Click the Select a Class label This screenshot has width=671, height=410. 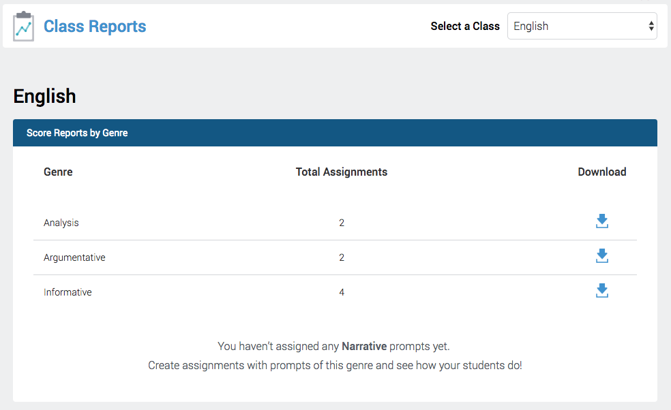tap(465, 26)
